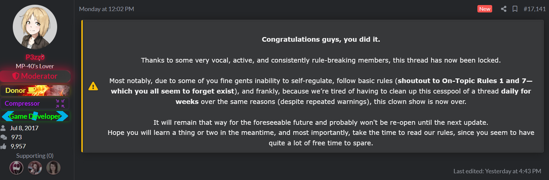Click the Compressor badge with arrows icon
Screen dimensions: 549x180
(35, 104)
